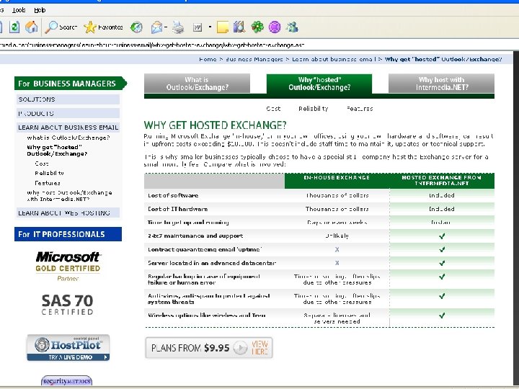The image size is (519, 389).
Task: Click the Cost of software row label
Action: pos(173,195)
